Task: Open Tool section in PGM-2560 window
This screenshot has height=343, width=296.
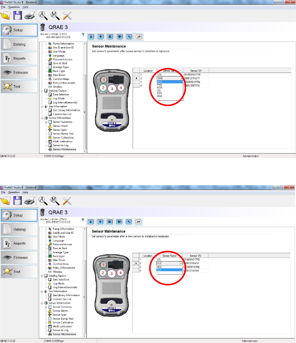Action: 19,271
